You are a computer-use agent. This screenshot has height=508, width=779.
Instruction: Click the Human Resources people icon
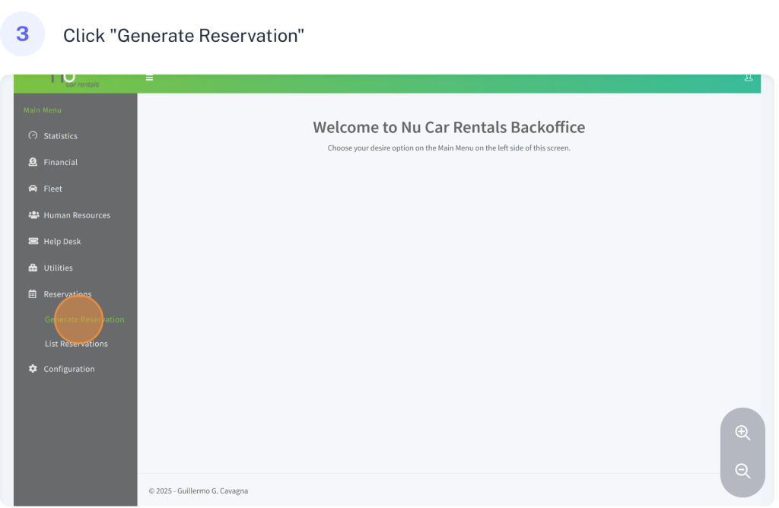click(x=33, y=215)
